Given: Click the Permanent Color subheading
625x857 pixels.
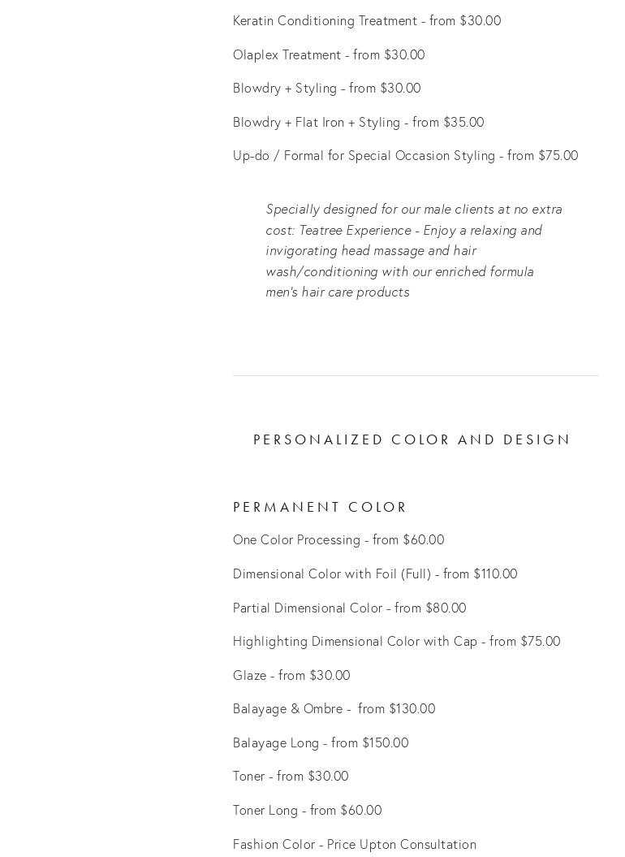Looking at the screenshot, I should (x=320, y=507).
